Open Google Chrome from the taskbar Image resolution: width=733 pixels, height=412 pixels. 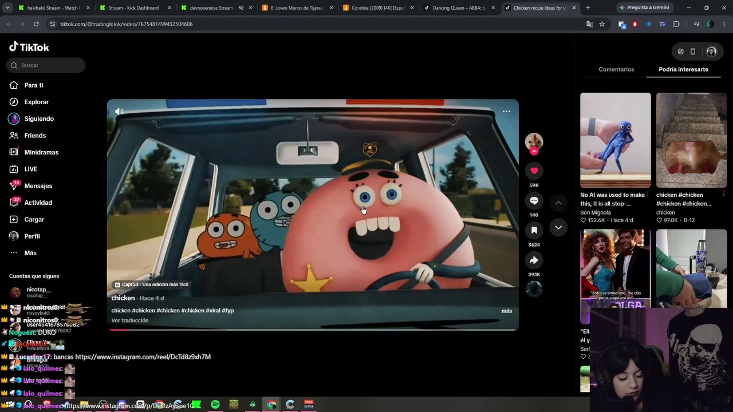[271, 405]
